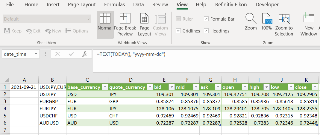Image resolution: width=320 pixels, height=135 pixels.
Task: Open a New Window
Action: click(x=309, y=25)
